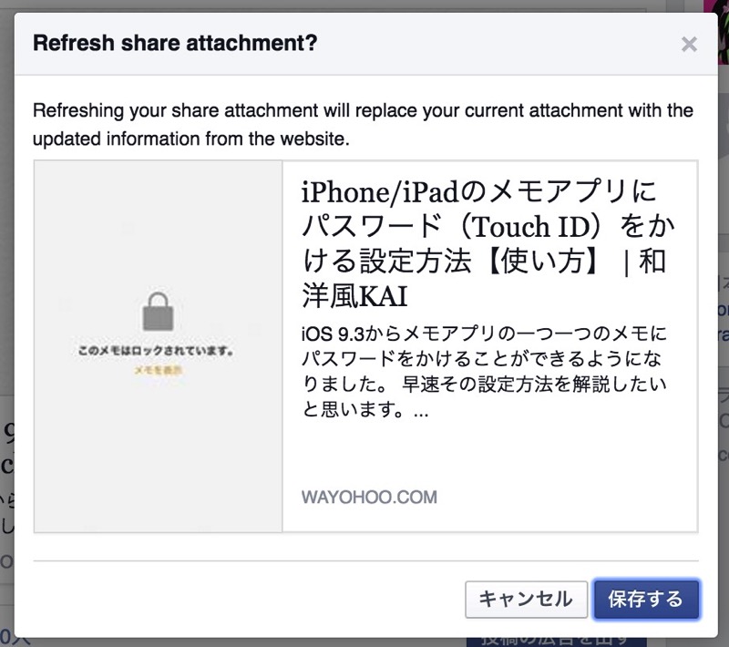
Task: Click the profile avatar behind dialog corner
Action: point(718,33)
